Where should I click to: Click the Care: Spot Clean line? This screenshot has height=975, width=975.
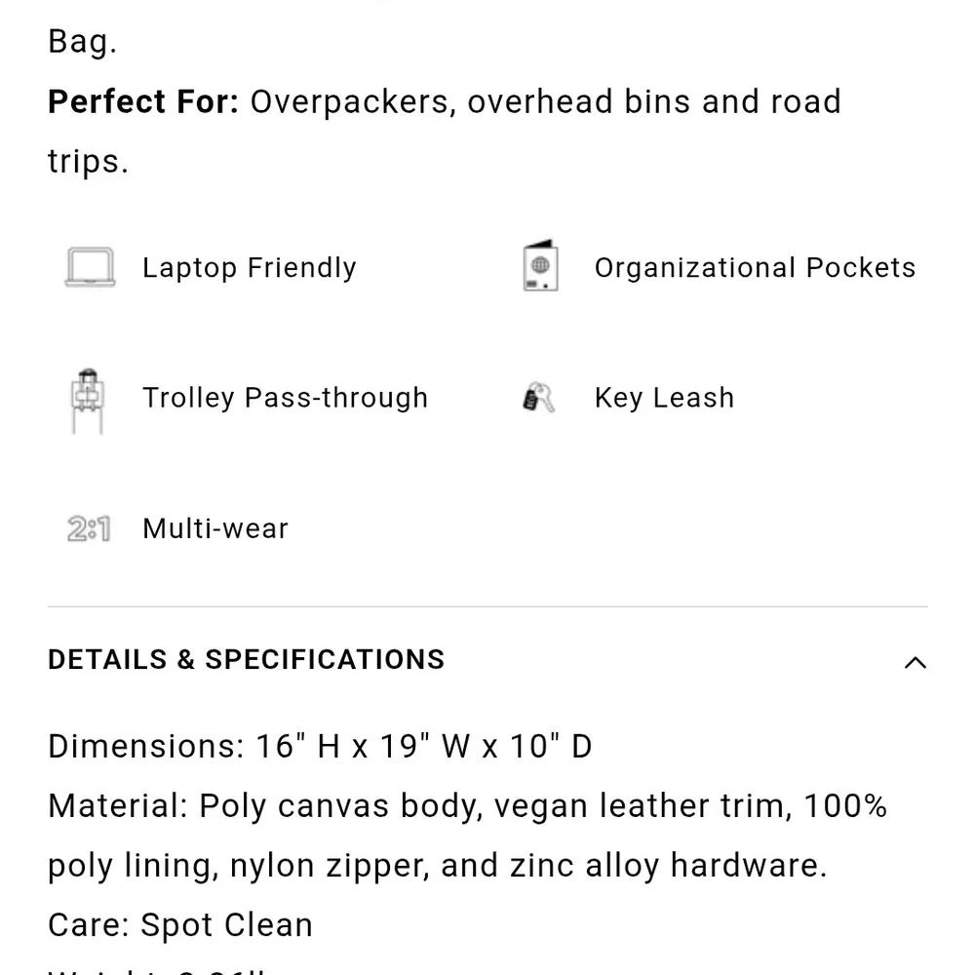(x=180, y=925)
